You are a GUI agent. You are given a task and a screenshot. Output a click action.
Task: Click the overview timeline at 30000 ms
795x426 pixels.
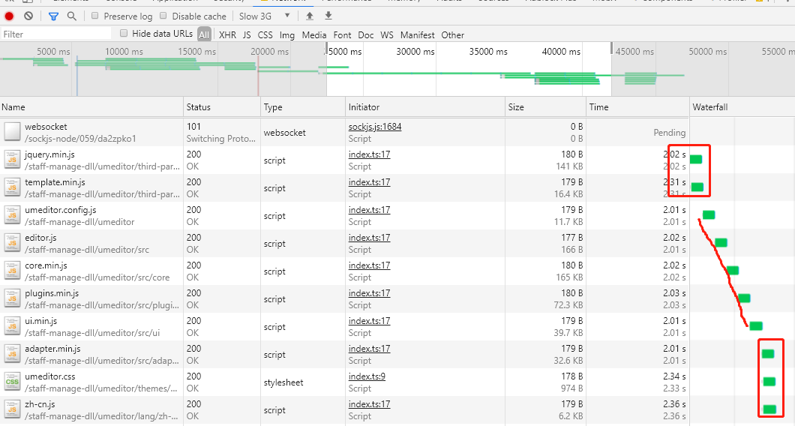415,51
